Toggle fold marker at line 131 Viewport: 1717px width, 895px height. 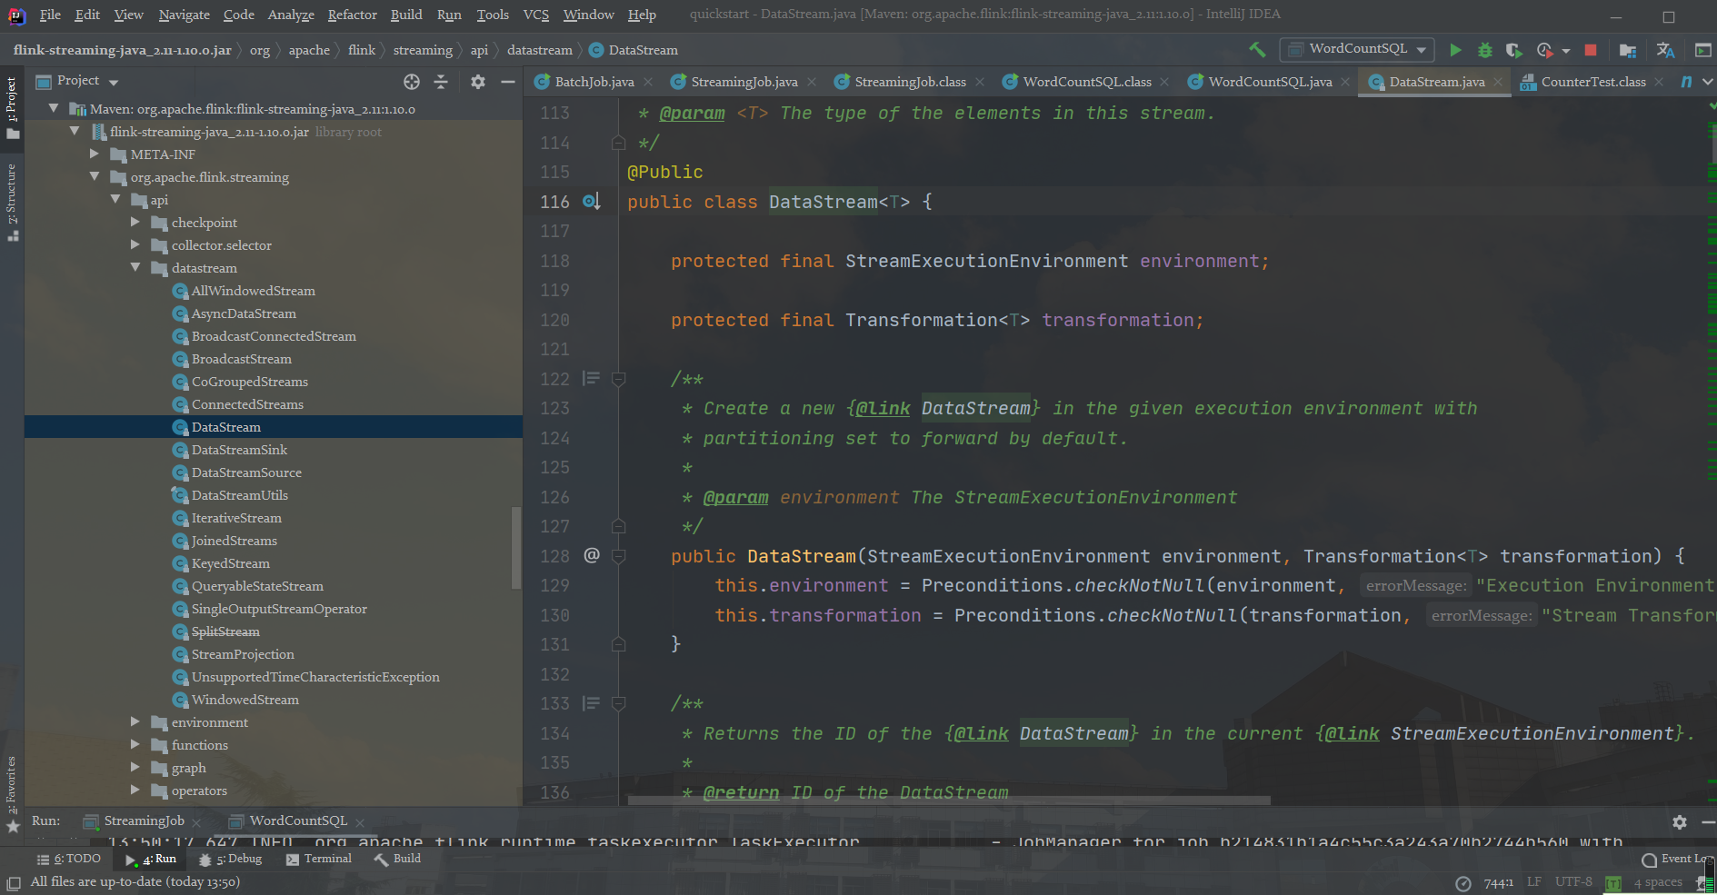[618, 644]
